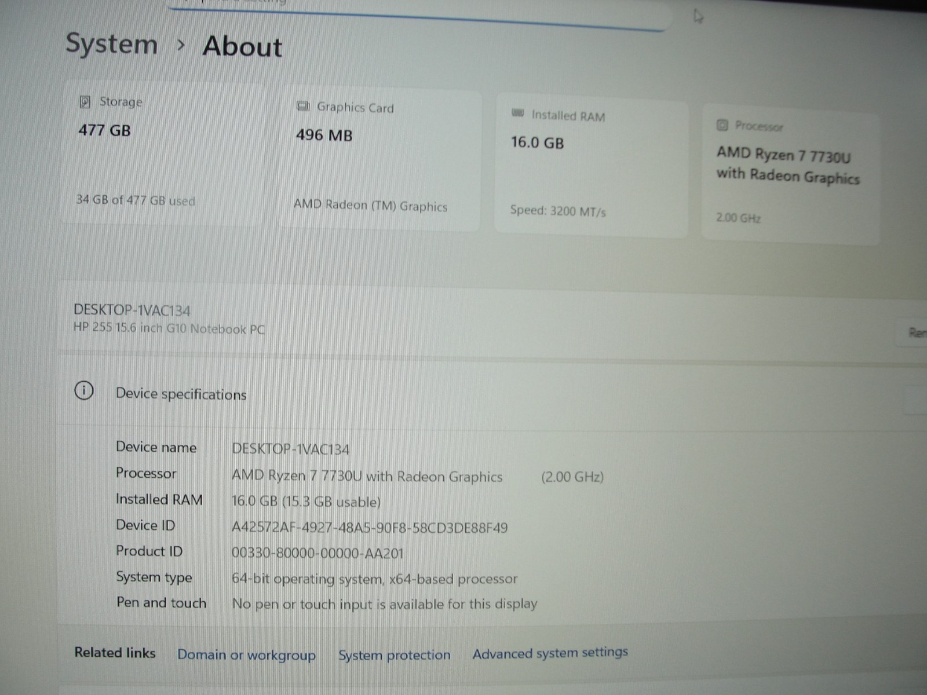Click the Graphics Card icon
The image size is (927, 695).
pos(302,106)
